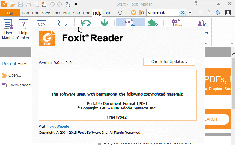Click the Print icon in quick access toolbar
The width and height of the screenshot is (235, 145).
(28, 4)
